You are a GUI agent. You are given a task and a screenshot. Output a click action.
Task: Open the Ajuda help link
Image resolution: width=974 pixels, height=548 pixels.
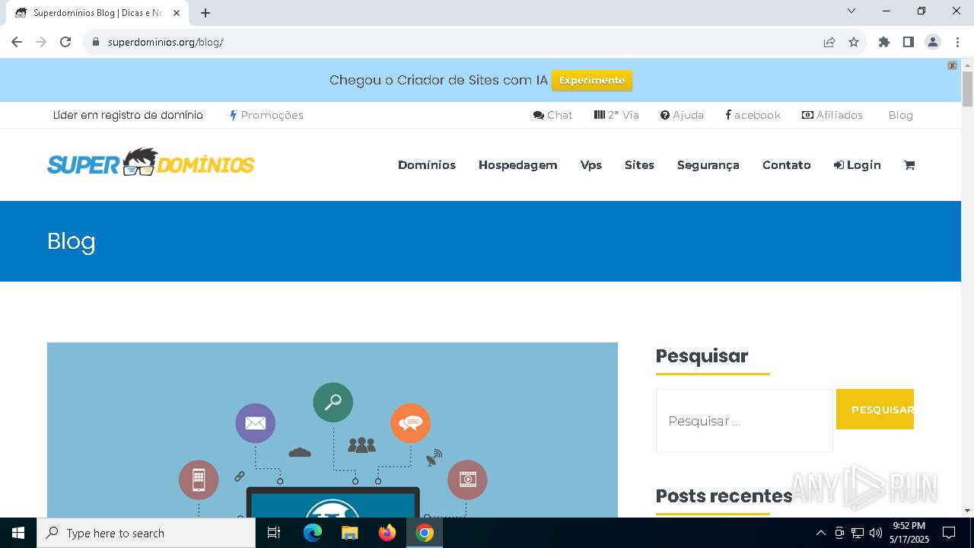(x=682, y=115)
